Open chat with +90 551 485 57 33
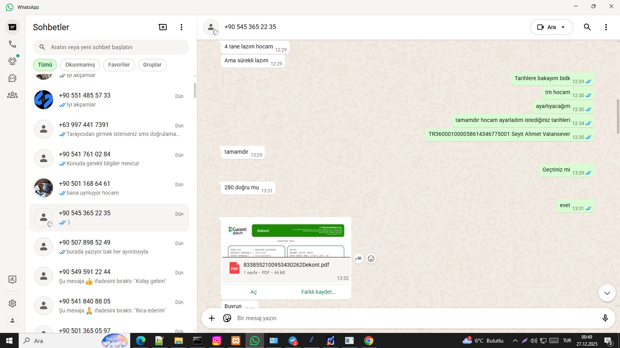 click(x=109, y=100)
